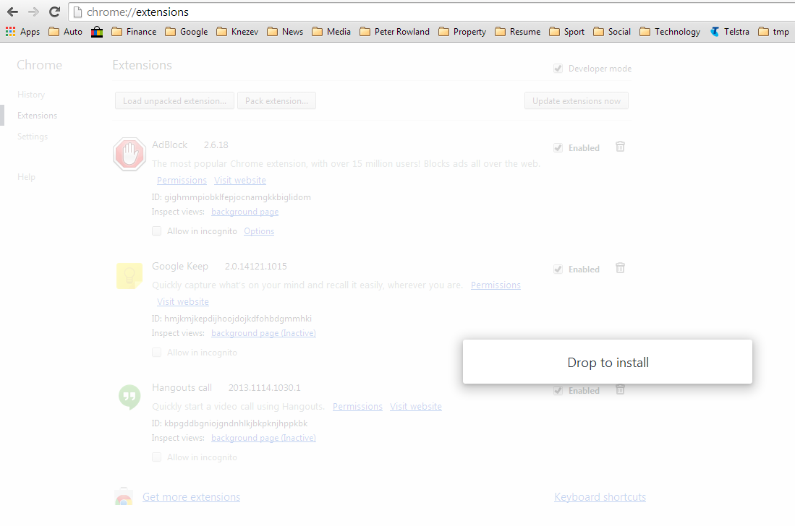This screenshot has height=526, width=795.
Task: Open History in the sidebar
Action: [31, 95]
